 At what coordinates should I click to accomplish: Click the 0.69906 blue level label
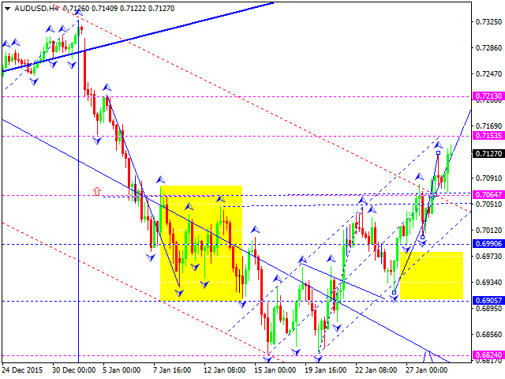click(488, 244)
